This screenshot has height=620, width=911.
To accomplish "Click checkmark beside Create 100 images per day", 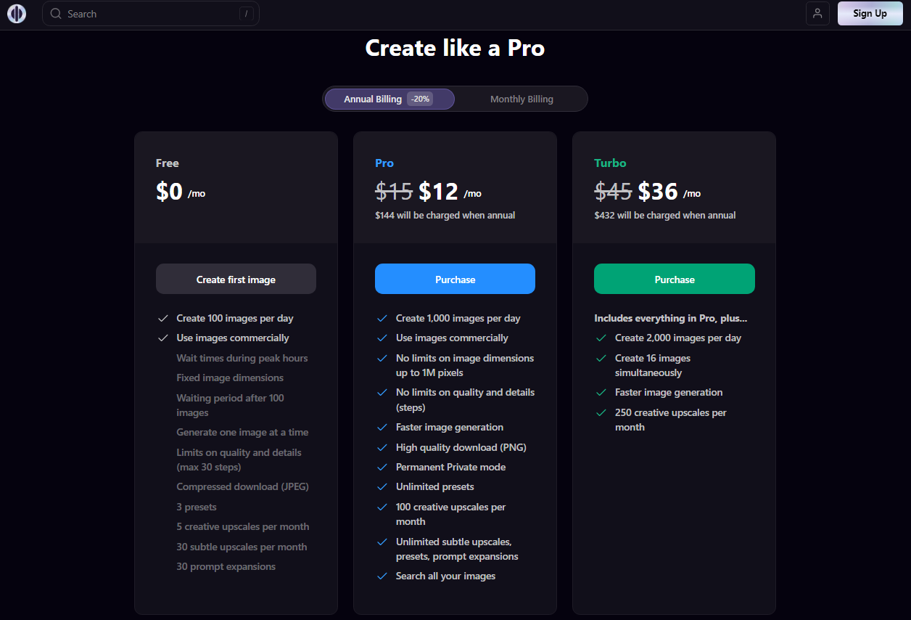I will [163, 319].
